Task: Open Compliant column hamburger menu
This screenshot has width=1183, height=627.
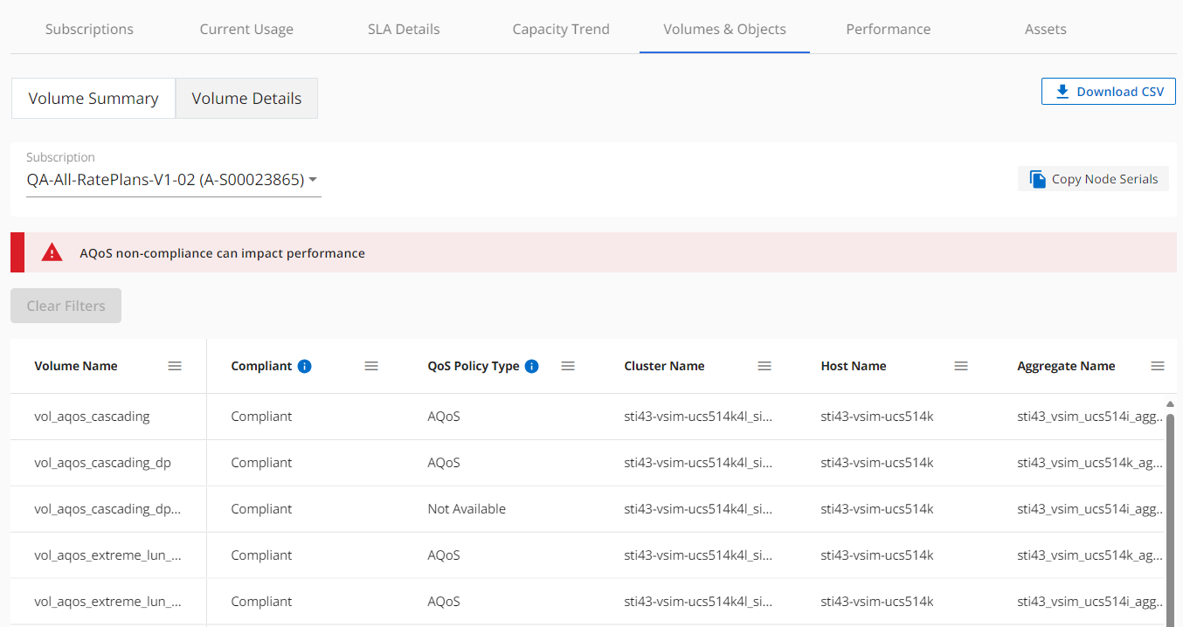Action: click(371, 366)
